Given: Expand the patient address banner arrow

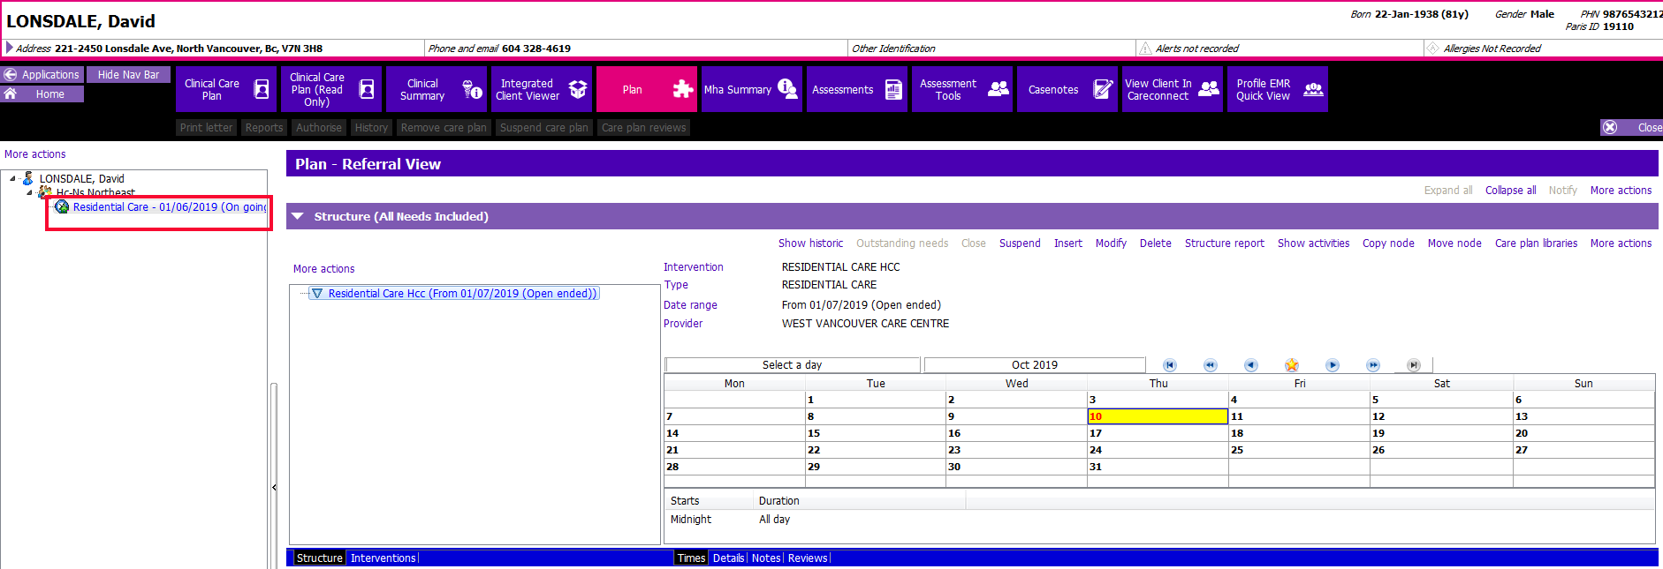Looking at the screenshot, I should (9, 48).
